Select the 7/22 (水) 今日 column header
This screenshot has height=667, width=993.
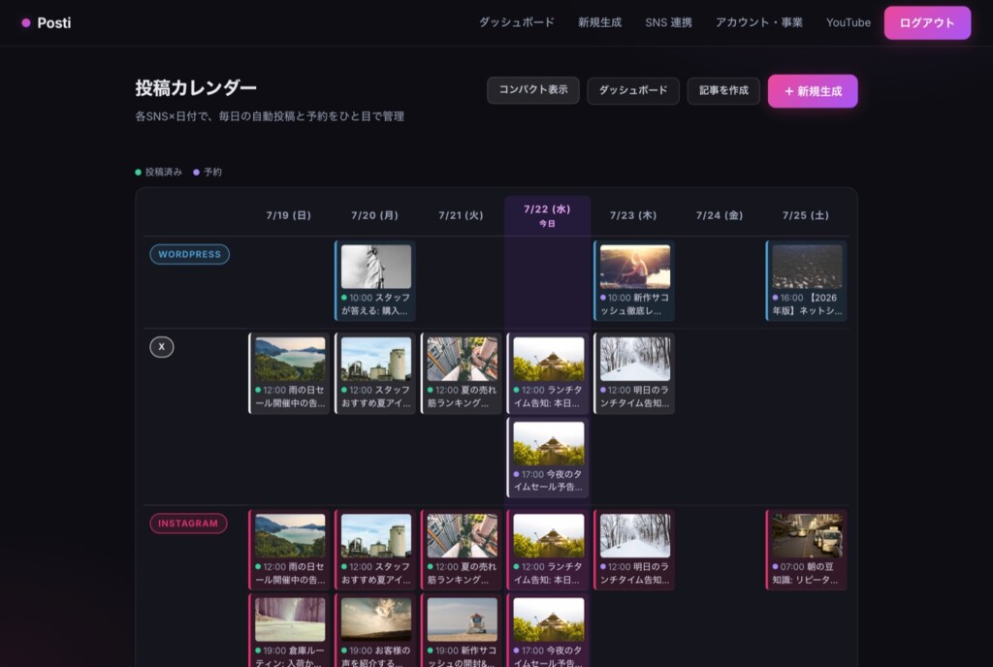(x=547, y=215)
